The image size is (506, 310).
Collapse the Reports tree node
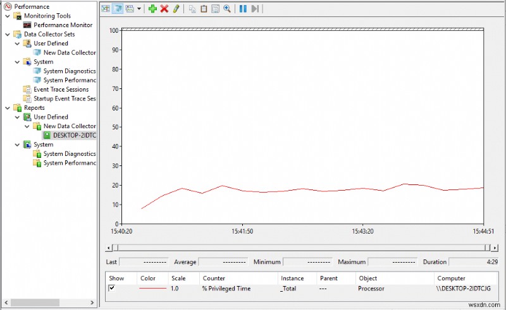click(7, 108)
